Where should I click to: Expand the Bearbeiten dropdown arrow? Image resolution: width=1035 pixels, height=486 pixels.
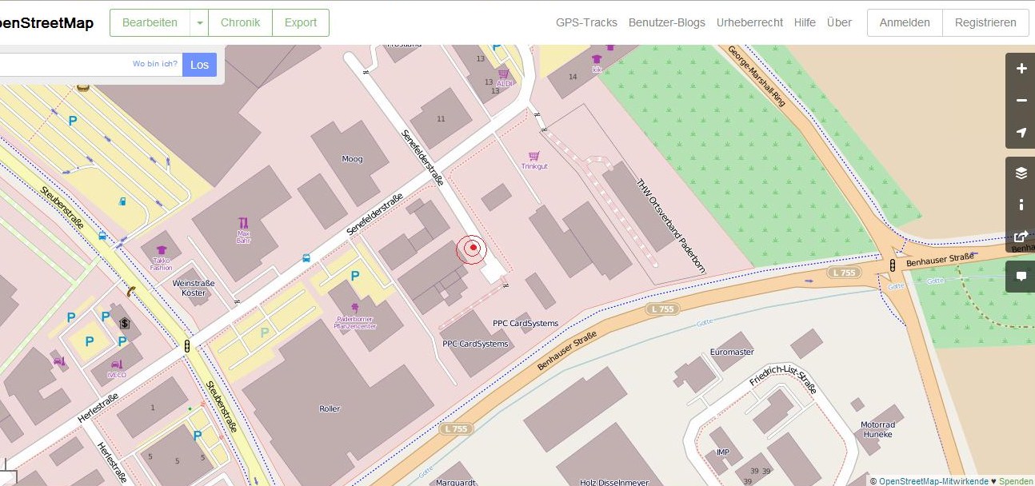199,23
